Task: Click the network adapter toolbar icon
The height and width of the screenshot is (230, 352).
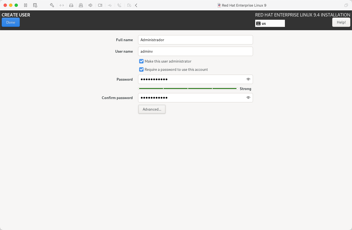Action: 62,5
